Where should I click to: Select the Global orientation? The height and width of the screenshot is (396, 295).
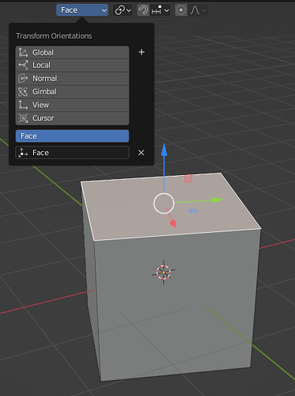click(72, 52)
